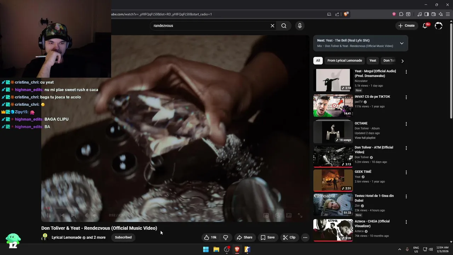
Task: Click the pink shield extension icon
Action: coord(394,14)
